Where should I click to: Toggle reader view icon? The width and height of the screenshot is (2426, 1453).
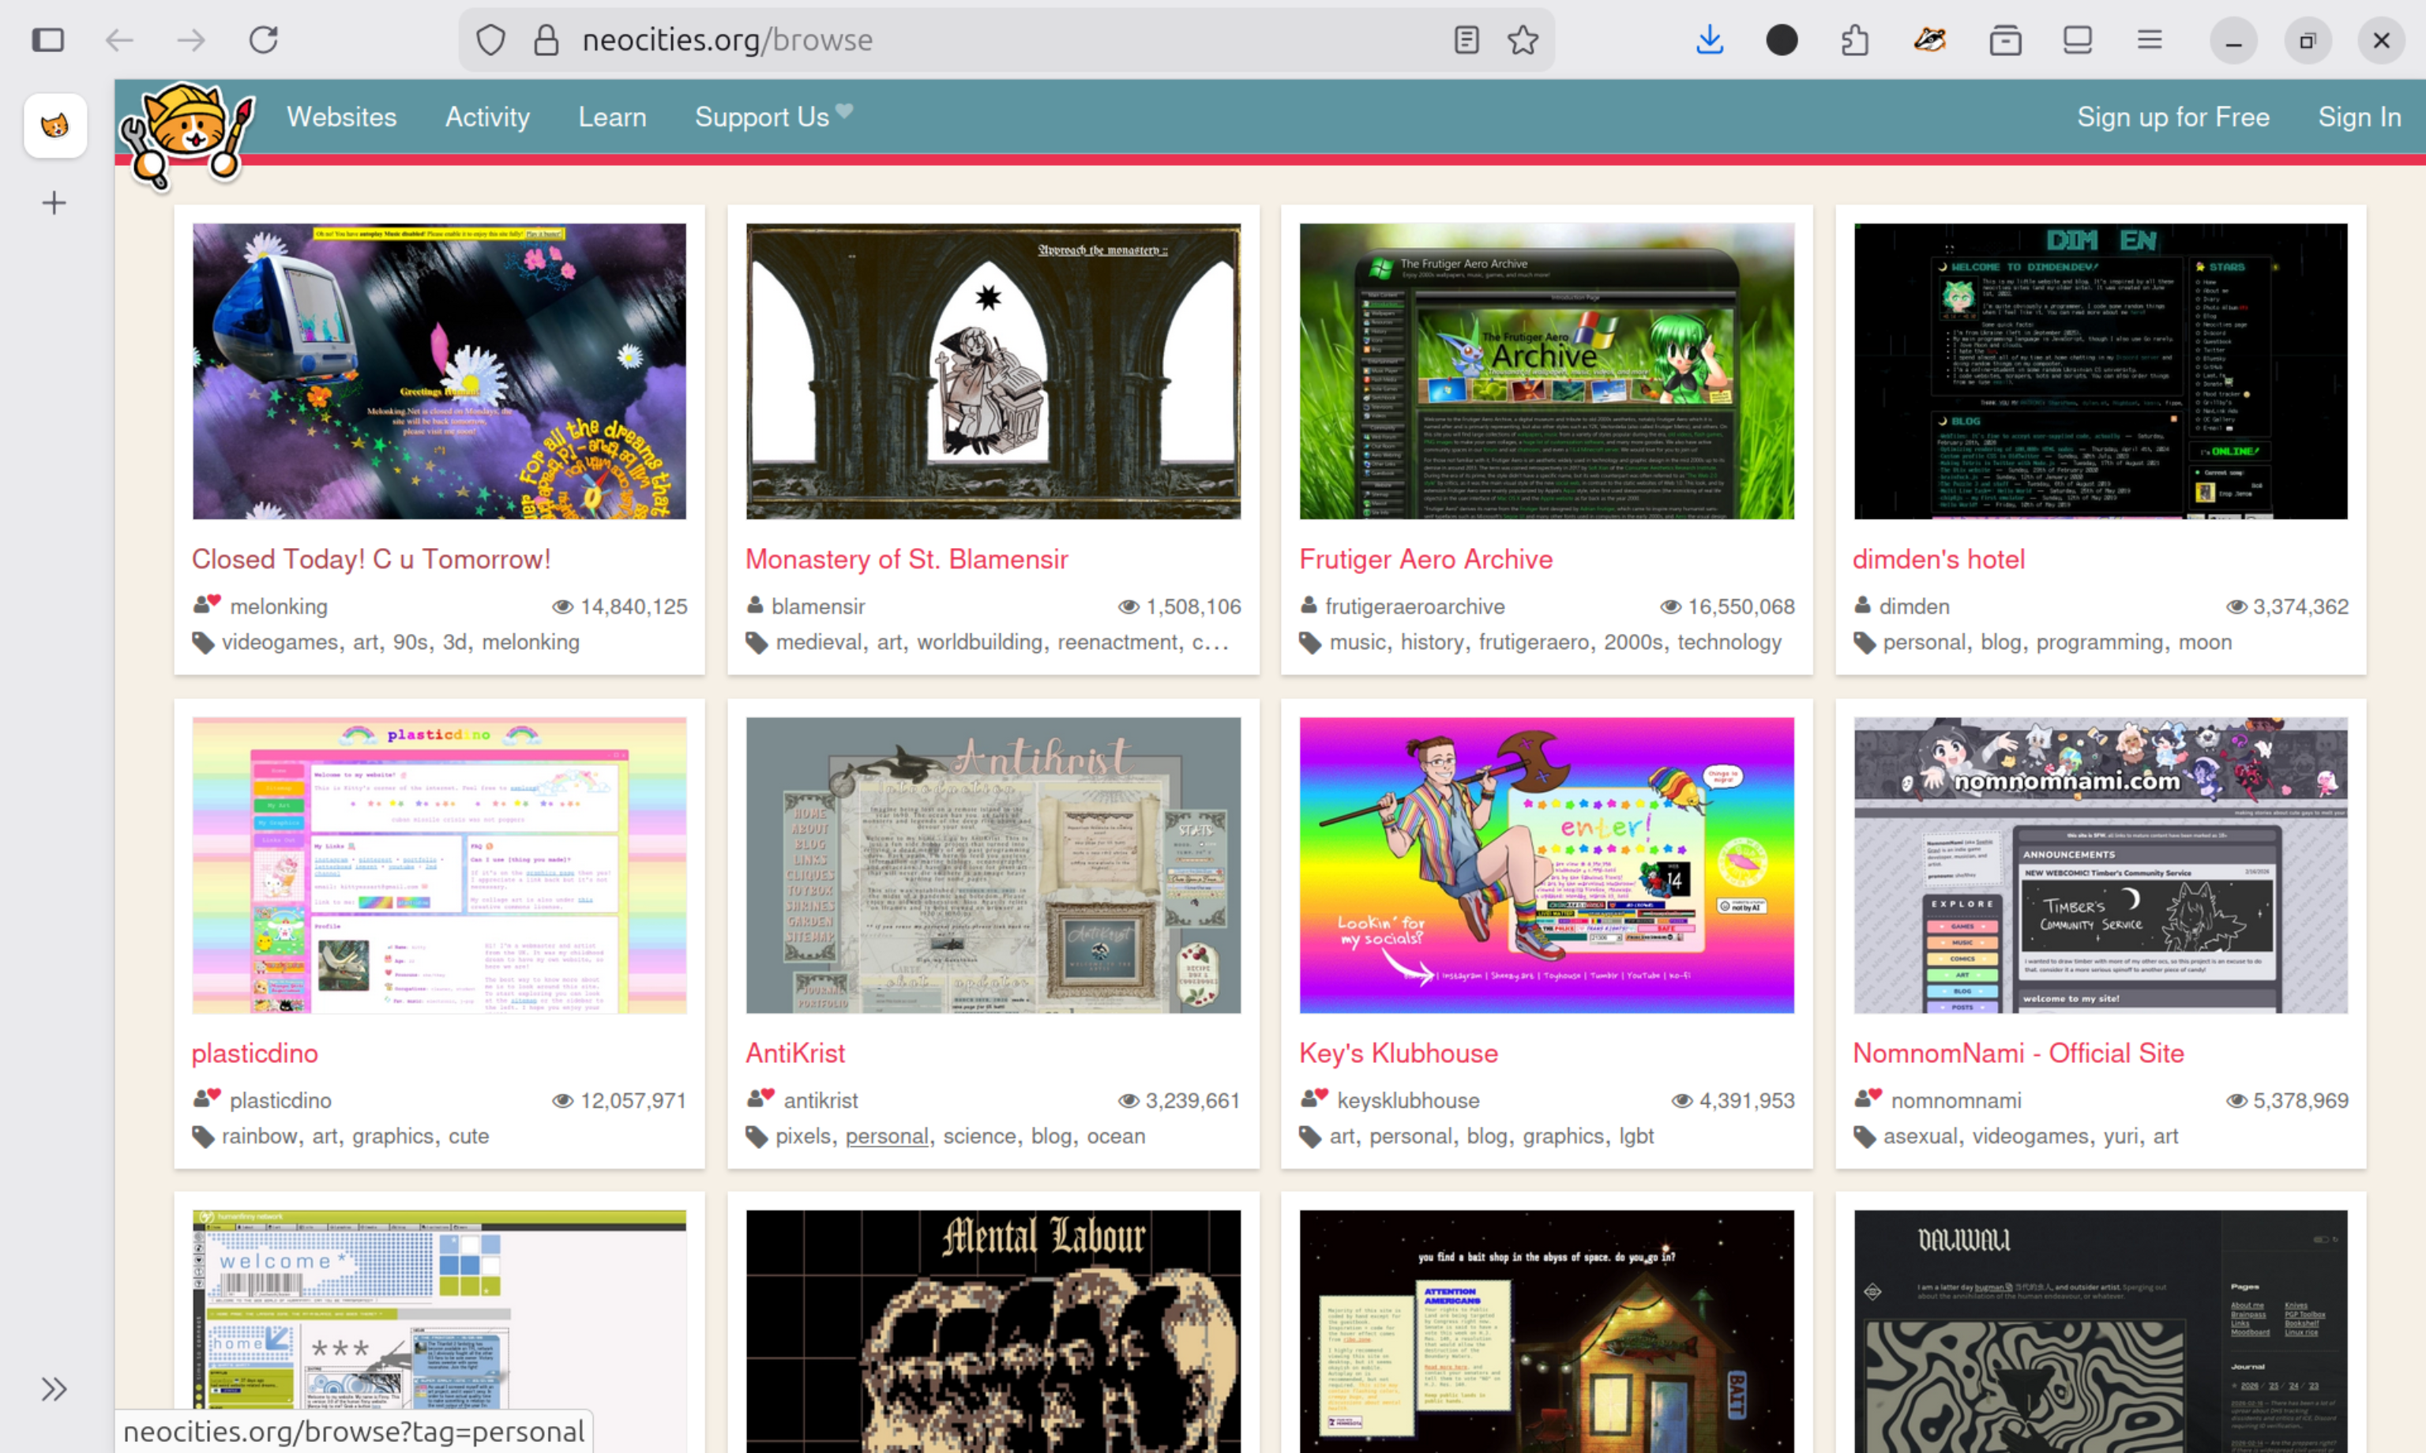coord(1466,40)
